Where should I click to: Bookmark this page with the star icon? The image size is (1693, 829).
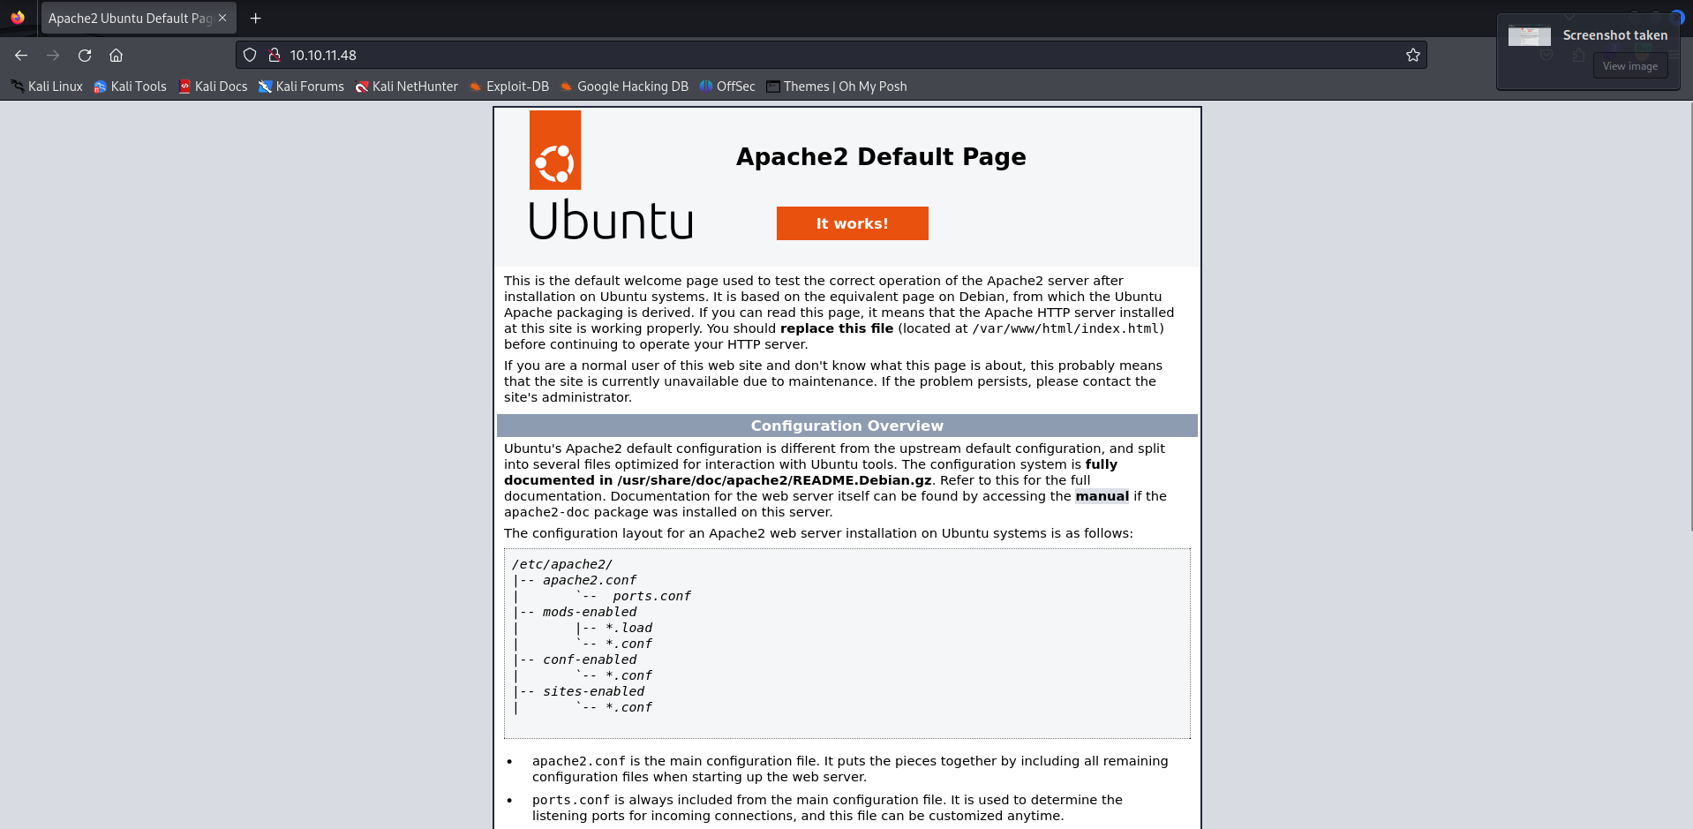[x=1412, y=55]
